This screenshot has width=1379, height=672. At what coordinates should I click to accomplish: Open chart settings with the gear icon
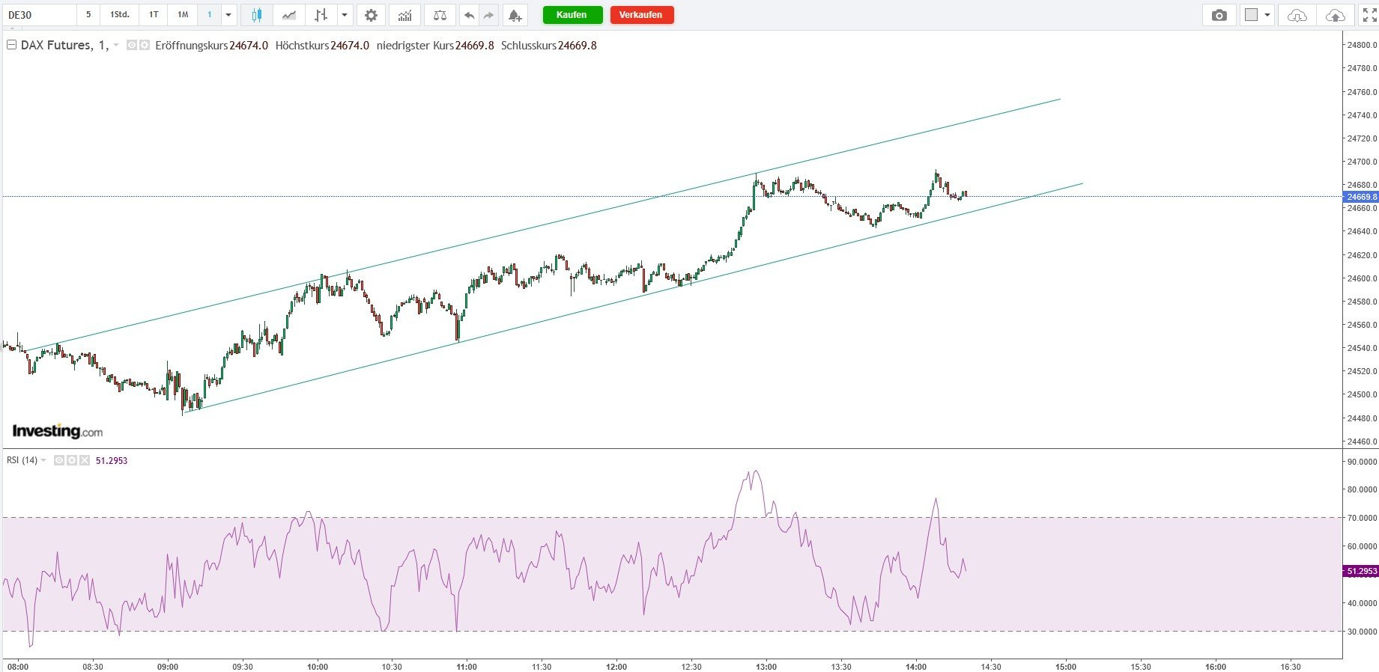click(371, 15)
